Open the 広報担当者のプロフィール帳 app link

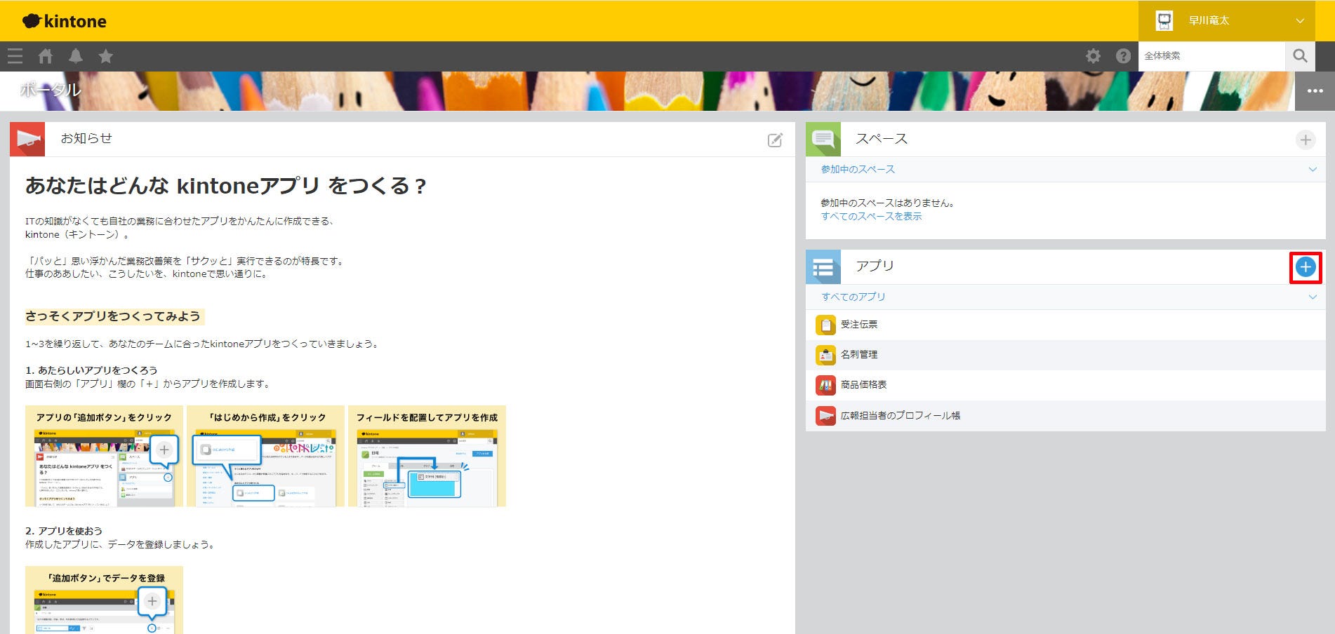coord(901,416)
